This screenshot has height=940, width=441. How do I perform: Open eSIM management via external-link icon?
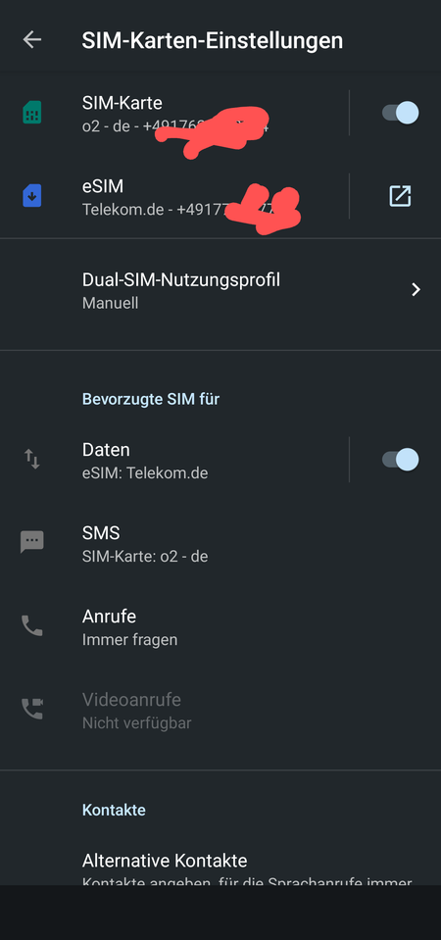(x=400, y=196)
